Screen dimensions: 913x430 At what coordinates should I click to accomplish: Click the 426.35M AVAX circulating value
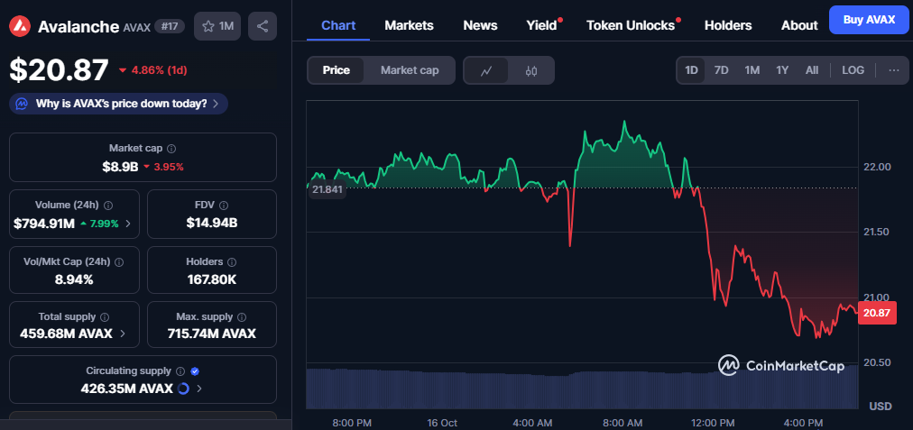tap(126, 389)
